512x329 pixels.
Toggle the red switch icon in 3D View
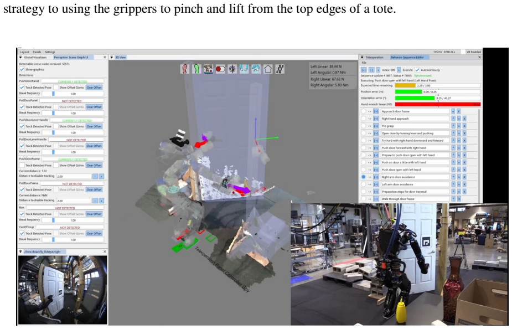(220, 69)
